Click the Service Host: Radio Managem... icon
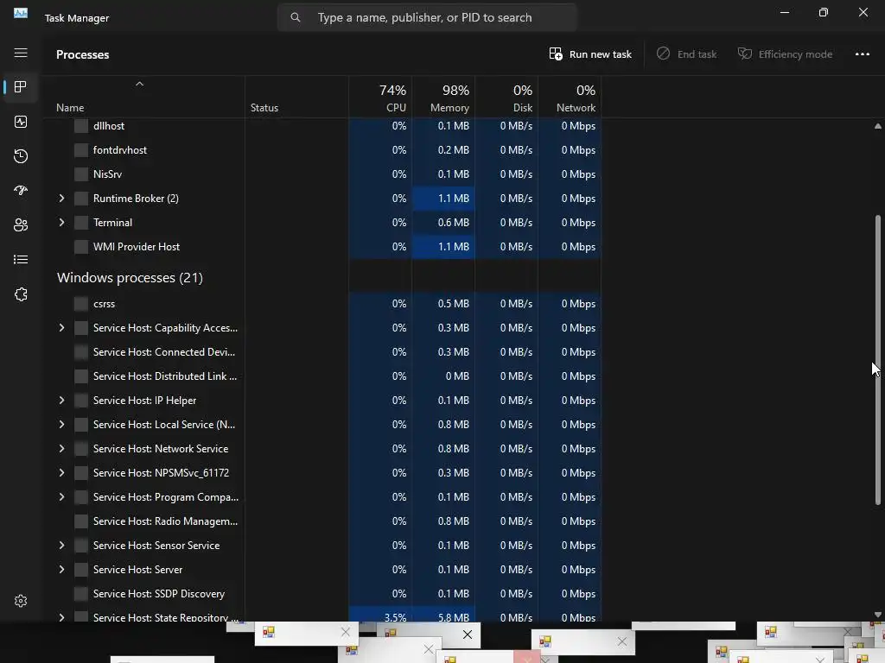This screenshot has height=663, width=885. pyautogui.click(x=81, y=521)
